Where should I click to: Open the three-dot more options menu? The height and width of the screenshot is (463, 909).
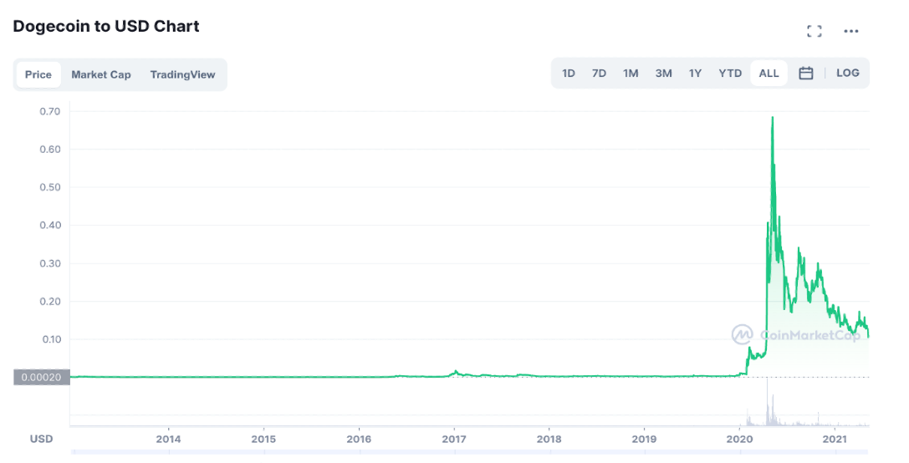[851, 31]
